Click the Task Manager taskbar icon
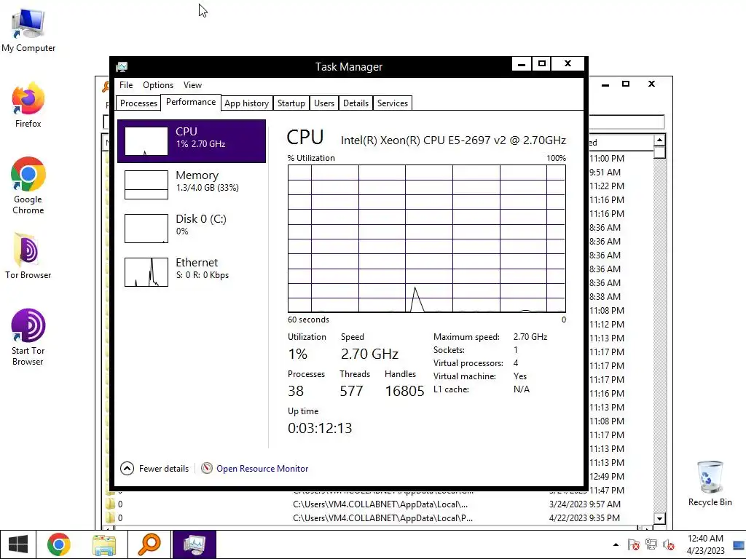The width and height of the screenshot is (746, 559). click(194, 544)
